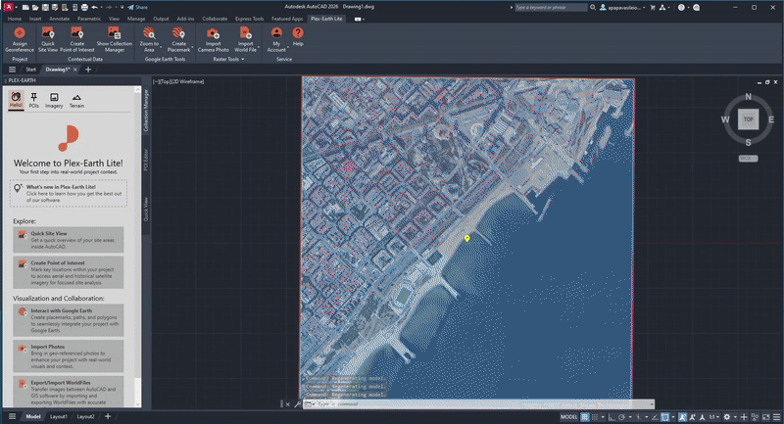Switch to the Layout1 tab
The height and width of the screenshot is (424, 784).
pos(59,416)
